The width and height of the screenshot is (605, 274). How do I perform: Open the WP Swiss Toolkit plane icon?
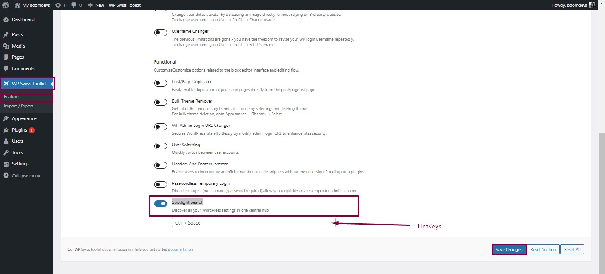click(x=6, y=84)
